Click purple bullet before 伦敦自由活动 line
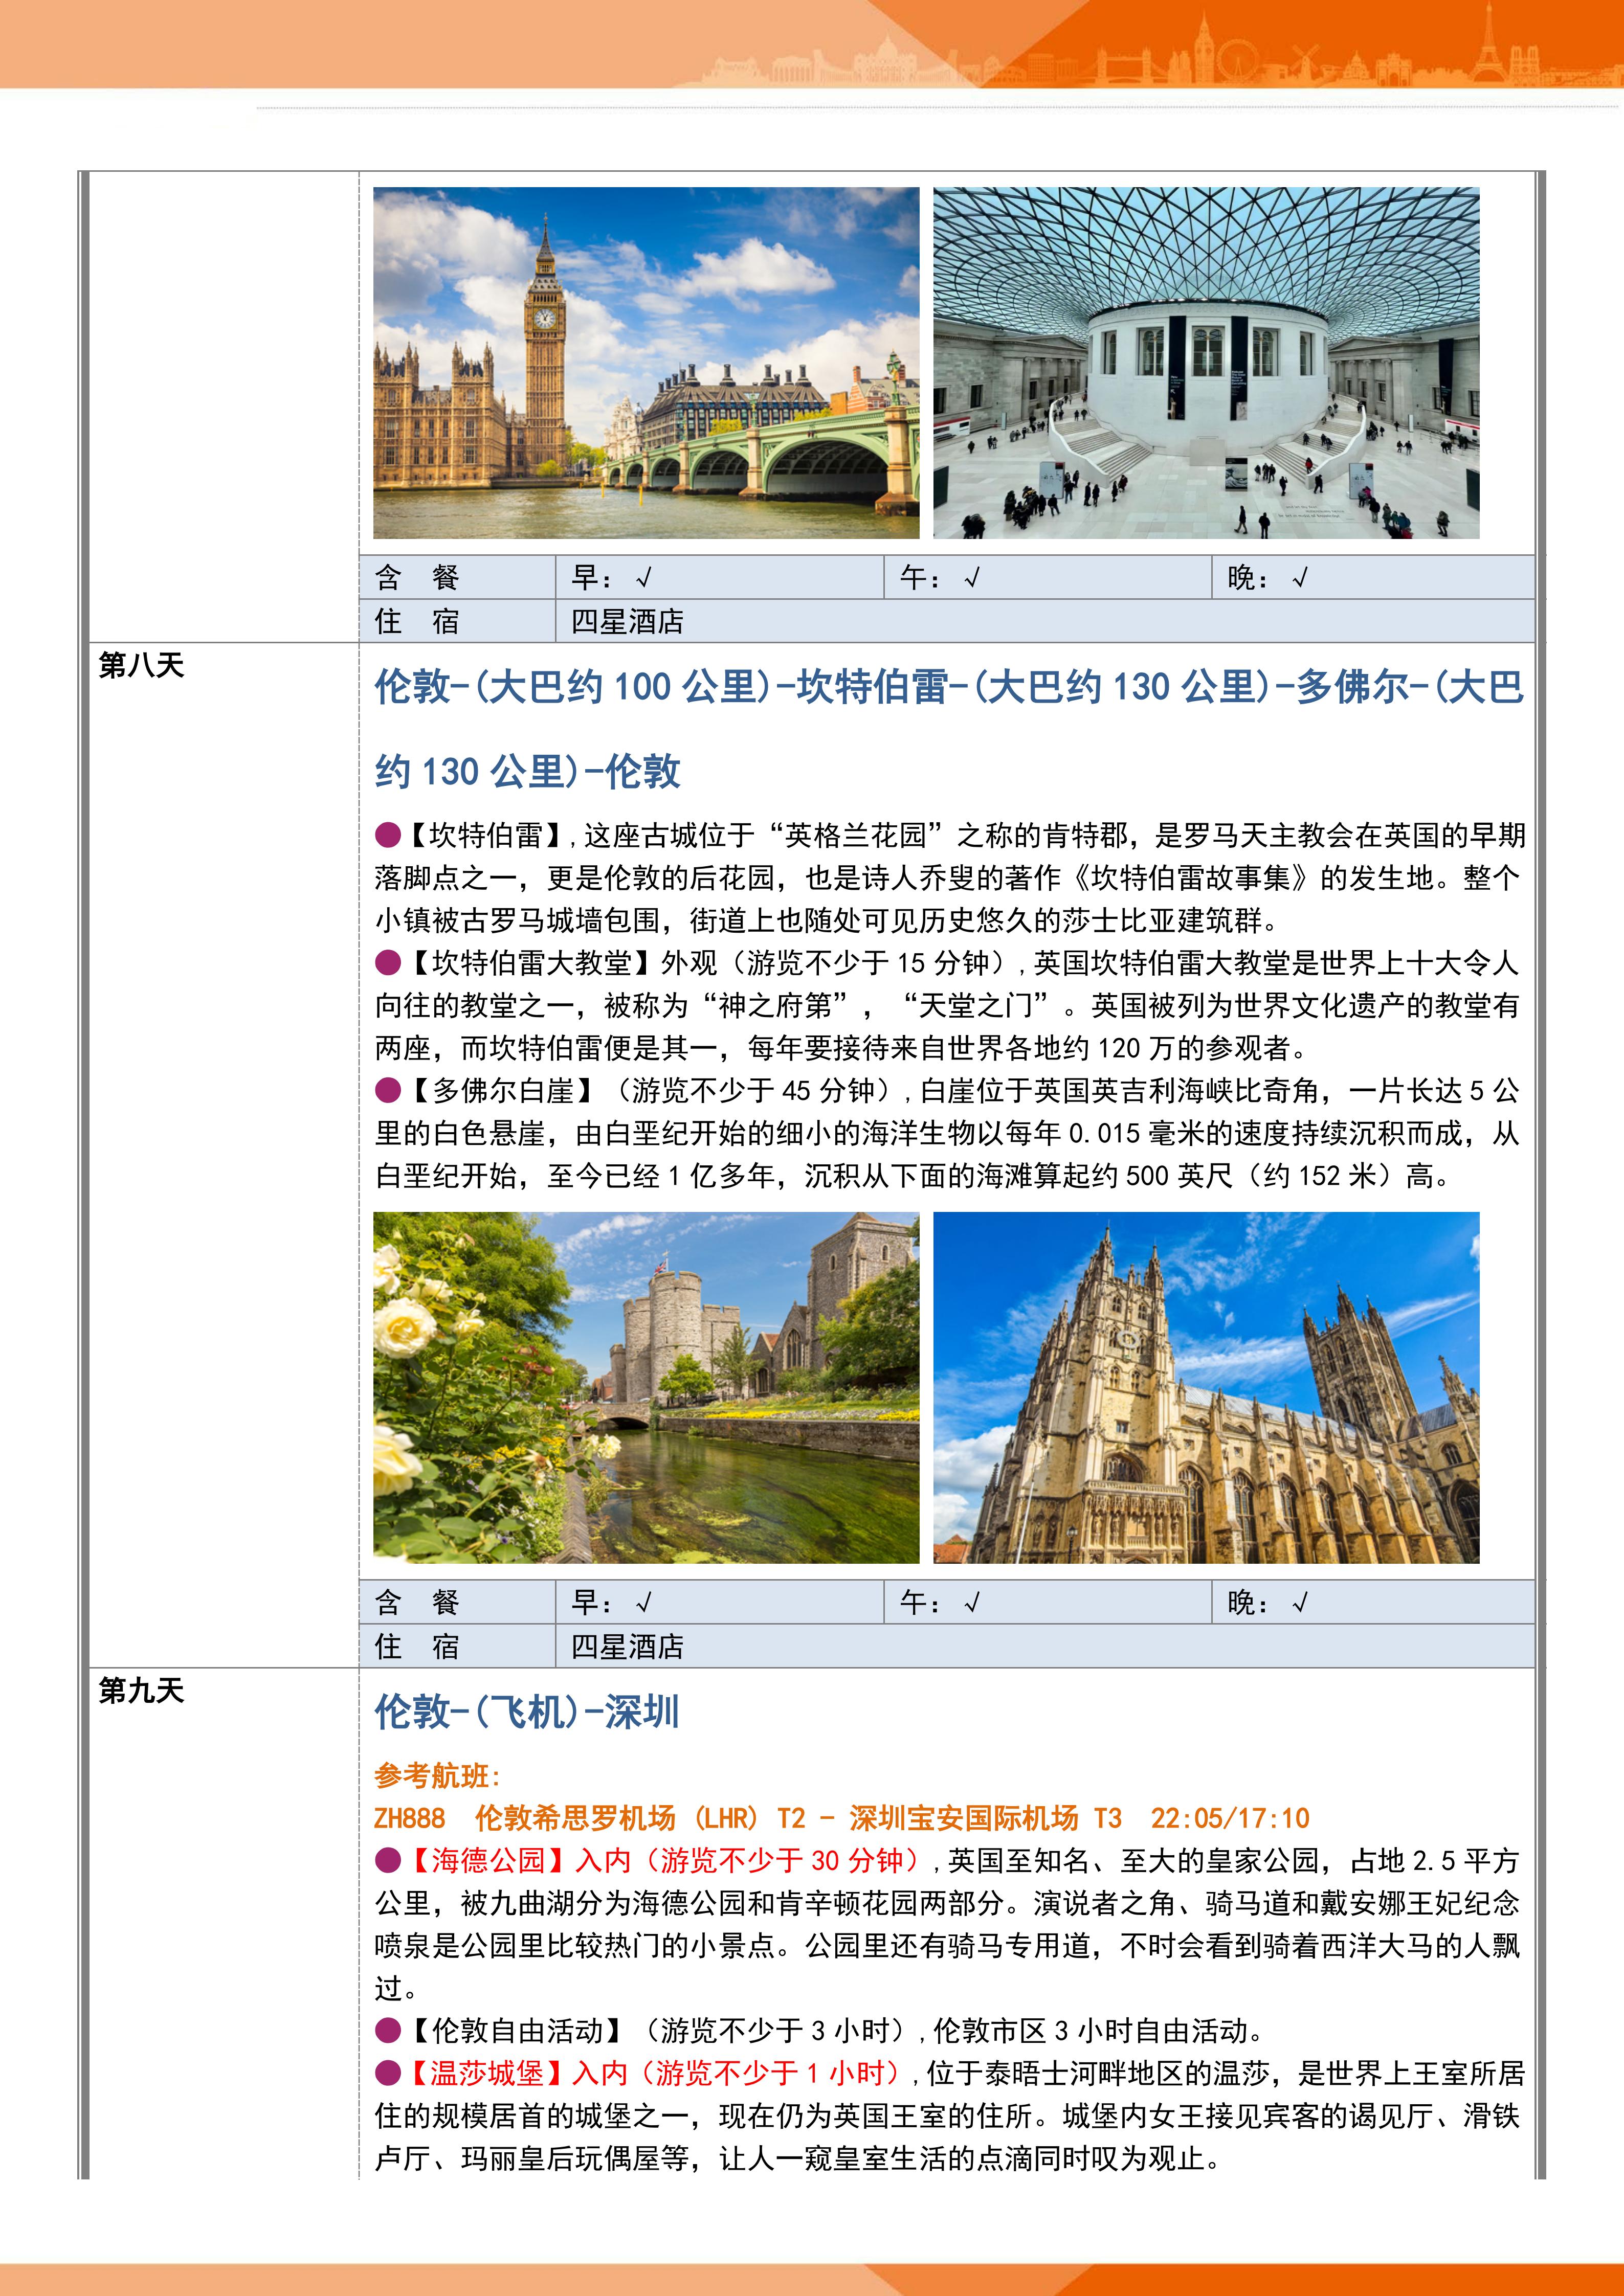1624x2296 pixels. point(388,2030)
